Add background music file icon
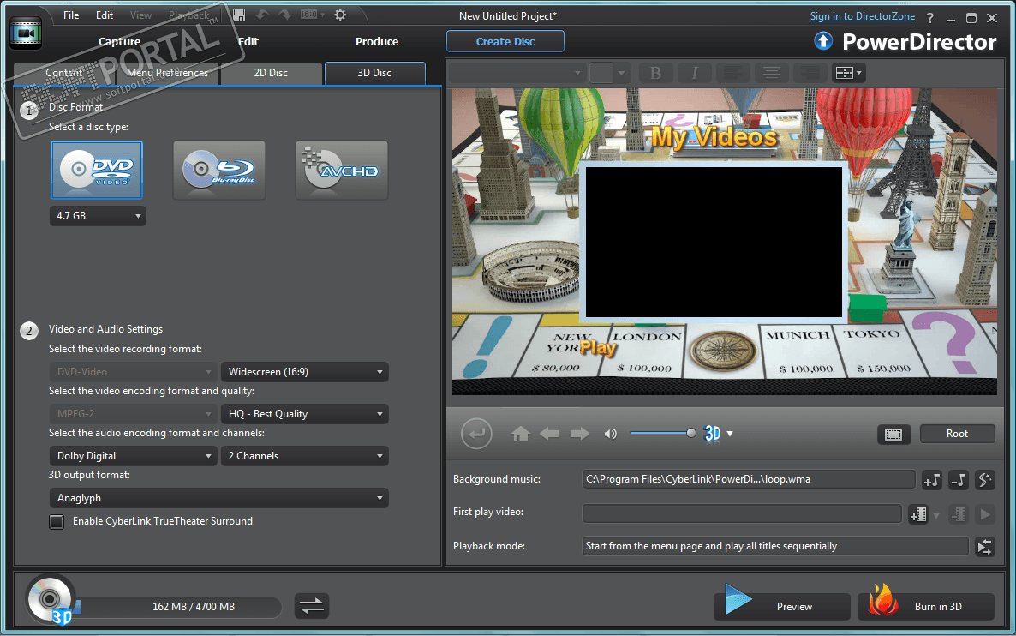The width and height of the screenshot is (1016, 636). pyautogui.click(x=932, y=480)
